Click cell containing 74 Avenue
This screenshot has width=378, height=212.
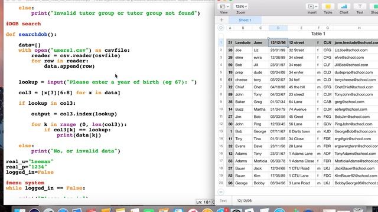(301, 109)
